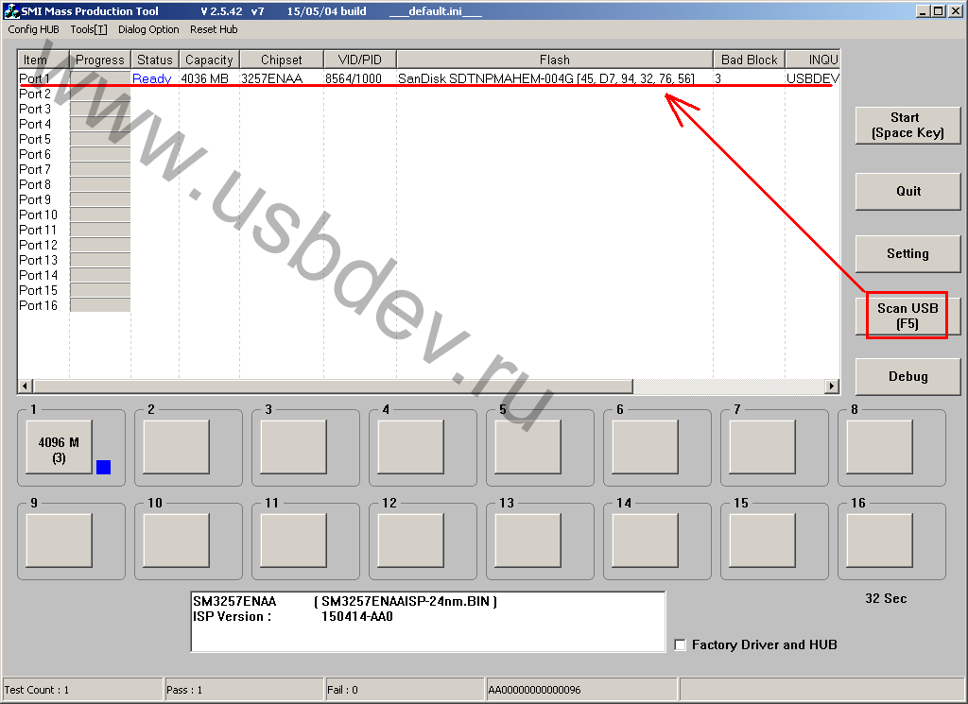Click the Debug button
This screenshot has height=704, width=968.
click(x=907, y=376)
